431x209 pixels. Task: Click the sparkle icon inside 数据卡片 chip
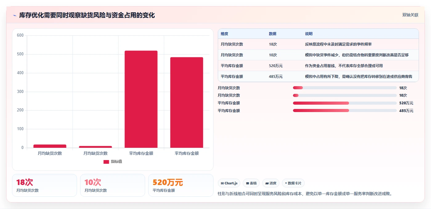286,183
